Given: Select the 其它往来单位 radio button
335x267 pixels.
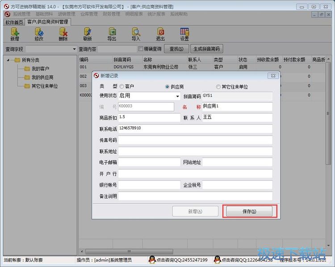Looking at the screenshot, I should click(x=218, y=87).
